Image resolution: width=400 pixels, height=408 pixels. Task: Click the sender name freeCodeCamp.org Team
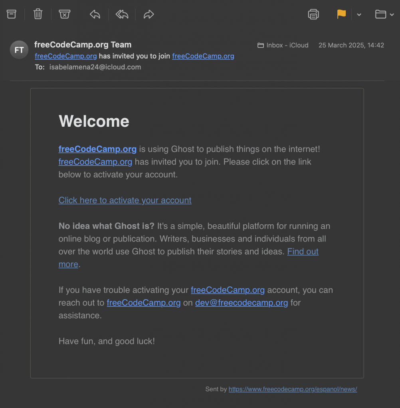click(83, 45)
